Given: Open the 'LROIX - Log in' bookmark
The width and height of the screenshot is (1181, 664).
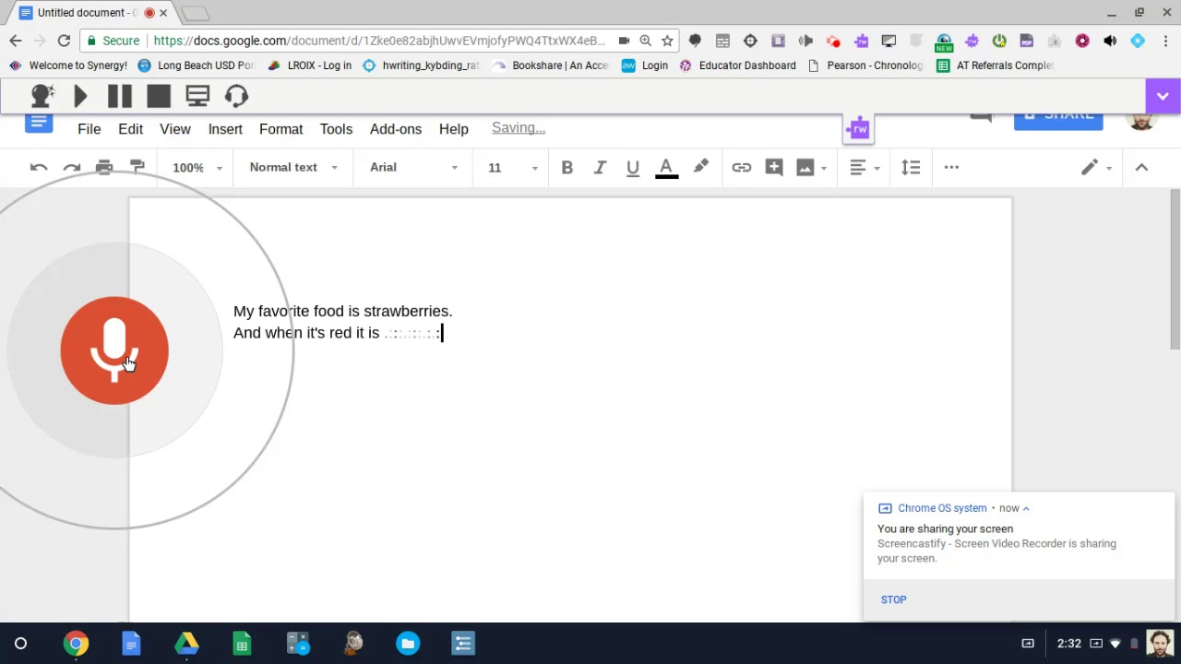Looking at the screenshot, I should pos(309,65).
